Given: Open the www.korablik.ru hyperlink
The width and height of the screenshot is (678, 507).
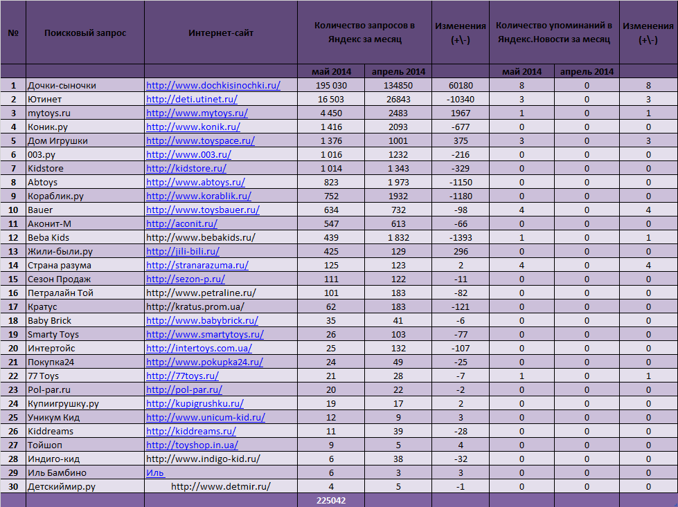Looking at the screenshot, I should point(199,196).
